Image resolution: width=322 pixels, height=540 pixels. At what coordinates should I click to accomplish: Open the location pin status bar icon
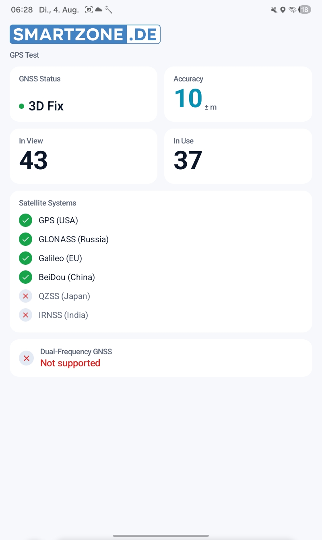(283, 10)
